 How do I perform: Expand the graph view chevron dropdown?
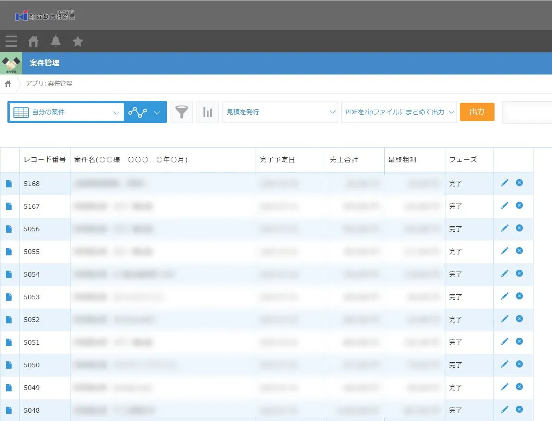tap(157, 112)
